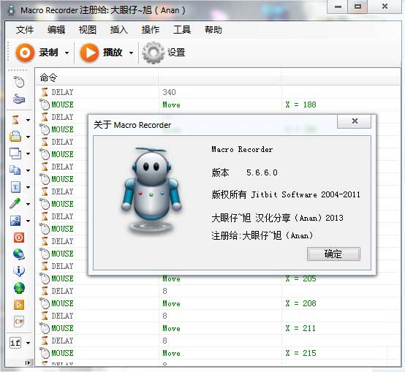
Task: Click the image picture sidebar icon
Action: [x=15, y=221]
